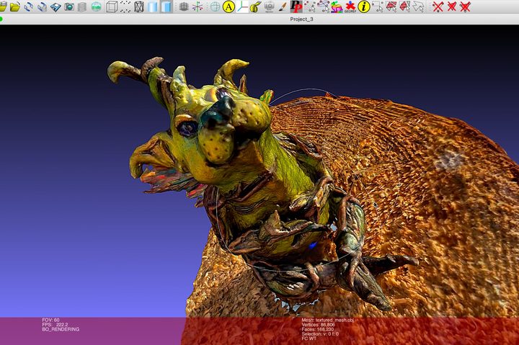Screen dimensions: 519x345
Task: Click the yellow teapot-like tool icon
Action: pyautogui.click(x=255, y=6)
